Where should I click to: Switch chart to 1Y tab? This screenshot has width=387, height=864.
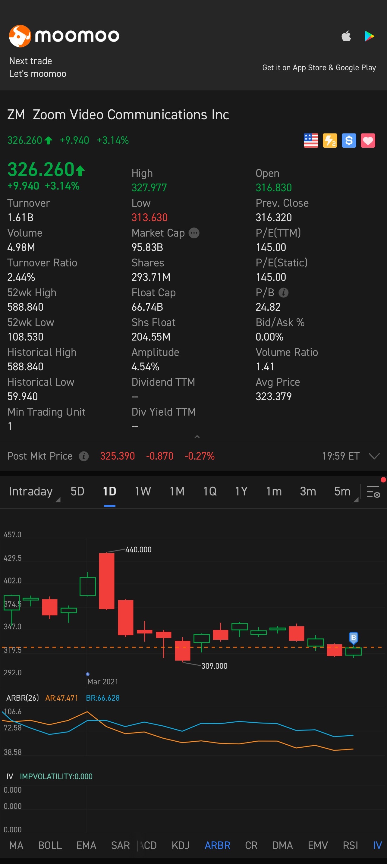tap(241, 491)
